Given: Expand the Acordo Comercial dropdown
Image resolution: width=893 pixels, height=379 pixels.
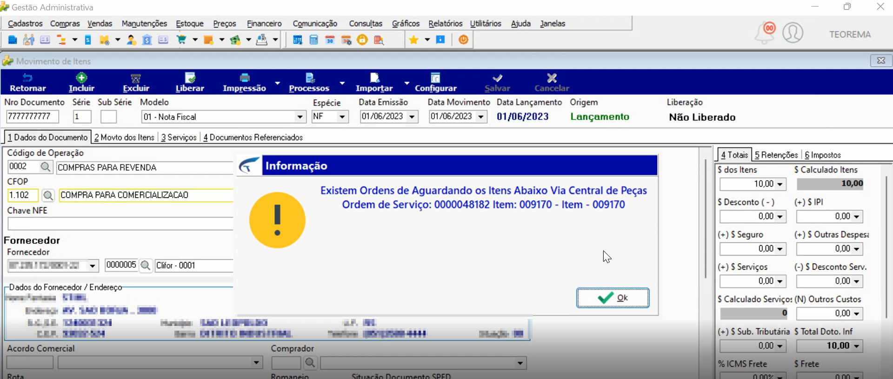Looking at the screenshot, I should 256,362.
